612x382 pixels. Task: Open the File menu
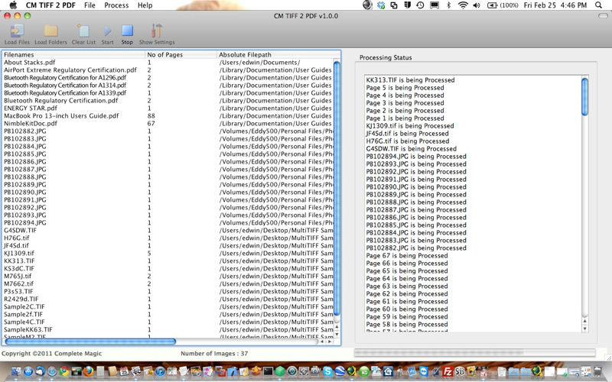(x=90, y=5)
